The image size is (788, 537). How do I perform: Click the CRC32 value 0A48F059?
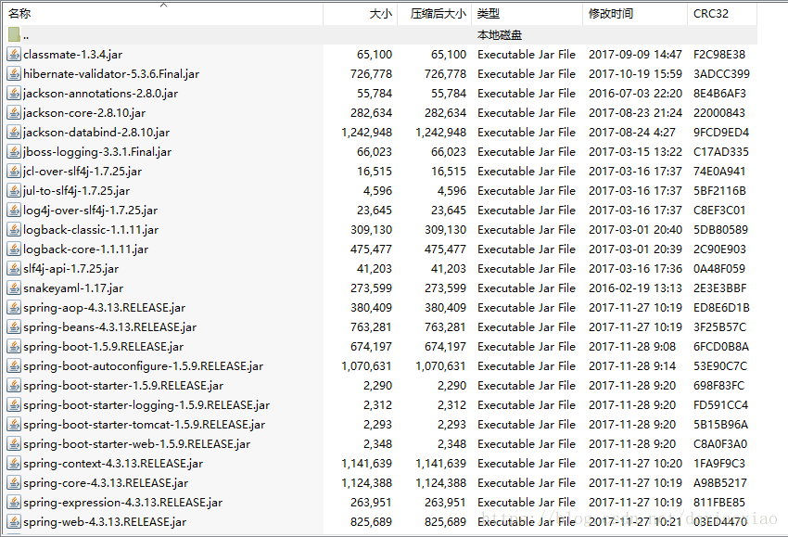tap(719, 269)
